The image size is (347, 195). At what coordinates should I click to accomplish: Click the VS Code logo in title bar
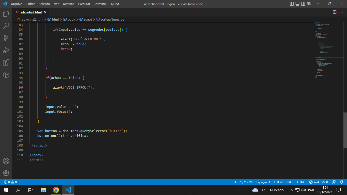point(5,4)
